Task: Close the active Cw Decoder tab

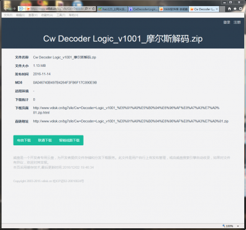Action: 216,9
